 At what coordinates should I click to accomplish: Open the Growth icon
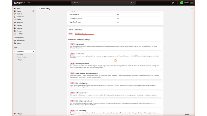pos(15,20)
